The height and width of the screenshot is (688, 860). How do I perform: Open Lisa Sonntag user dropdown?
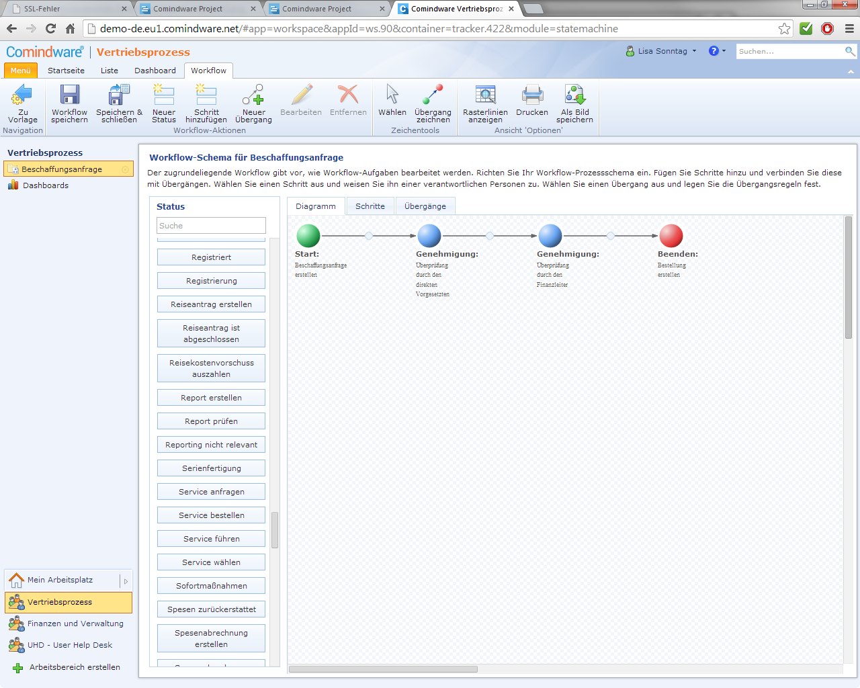(662, 51)
